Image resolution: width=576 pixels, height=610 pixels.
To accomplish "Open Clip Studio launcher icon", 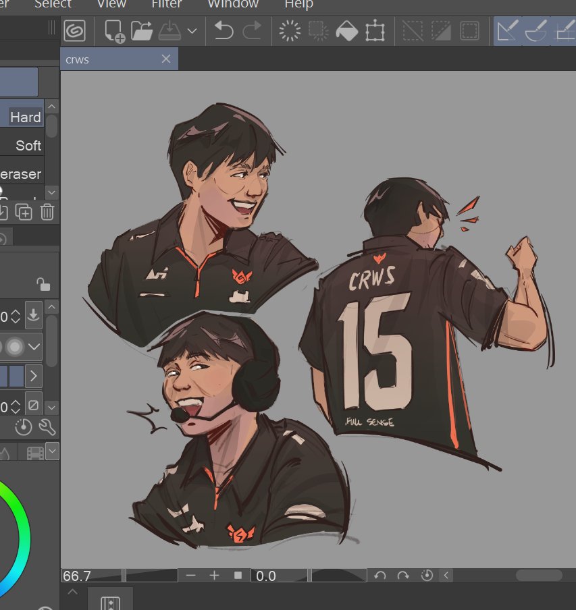I will pyautogui.click(x=75, y=30).
